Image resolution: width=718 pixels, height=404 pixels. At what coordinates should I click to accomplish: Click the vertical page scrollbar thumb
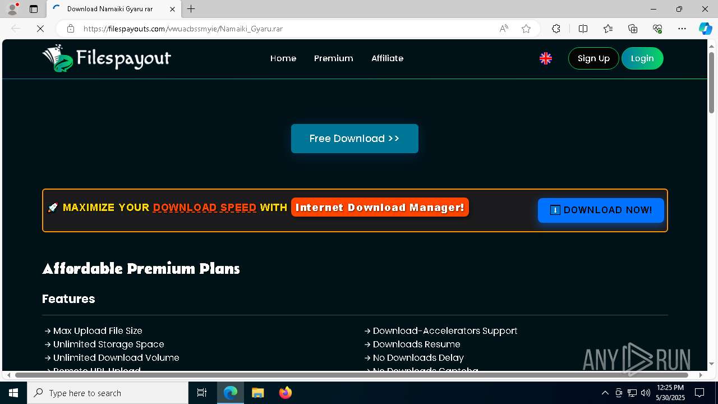coord(712,82)
